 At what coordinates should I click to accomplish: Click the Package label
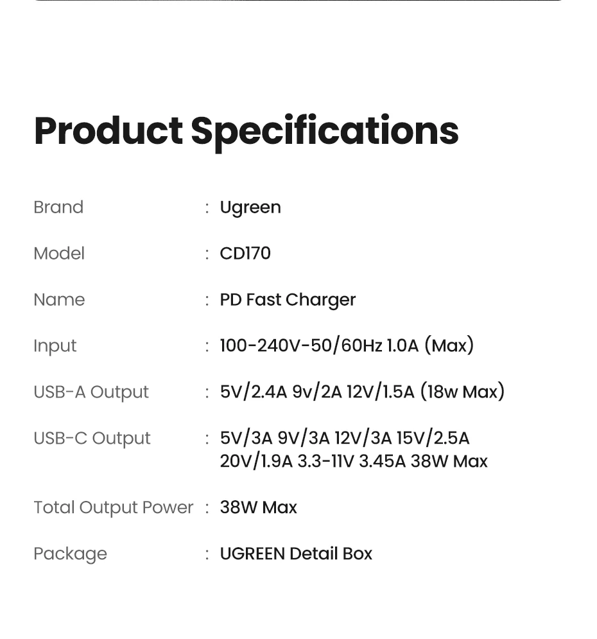click(x=71, y=554)
